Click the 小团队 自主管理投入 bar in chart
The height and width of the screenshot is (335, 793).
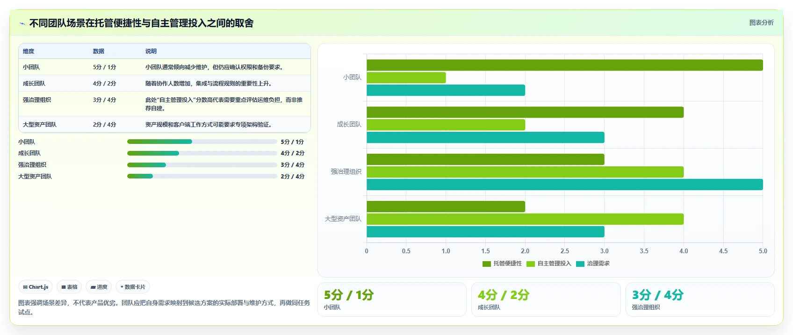point(406,78)
